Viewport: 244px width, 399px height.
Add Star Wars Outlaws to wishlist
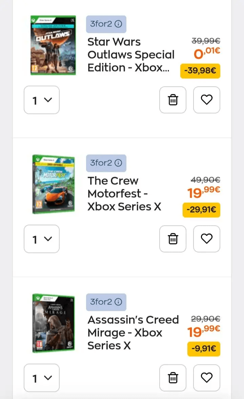[x=207, y=100]
